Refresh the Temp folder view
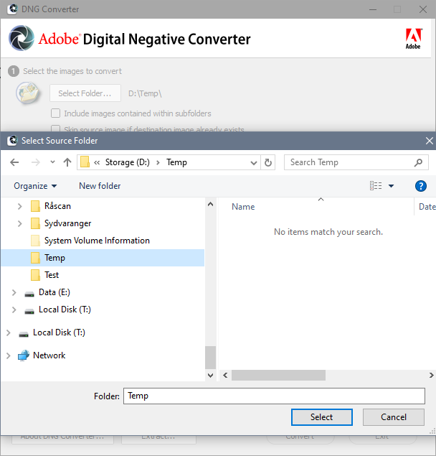The image size is (436, 456). coord(268,162)
